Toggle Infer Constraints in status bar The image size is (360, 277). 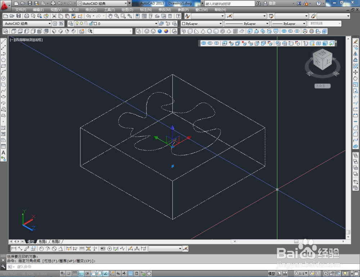pos(62,273)
